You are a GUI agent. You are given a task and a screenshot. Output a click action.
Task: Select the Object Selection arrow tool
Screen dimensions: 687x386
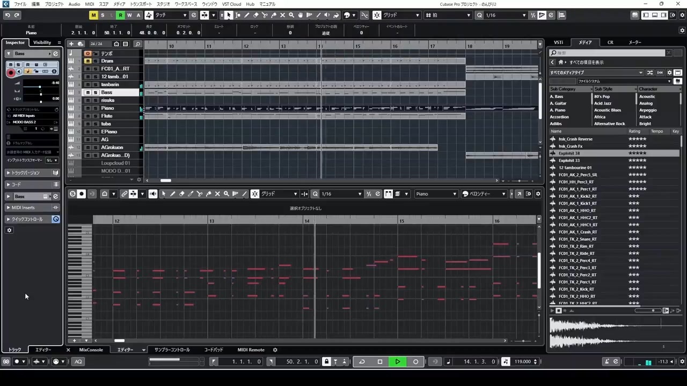coord(229,15)
